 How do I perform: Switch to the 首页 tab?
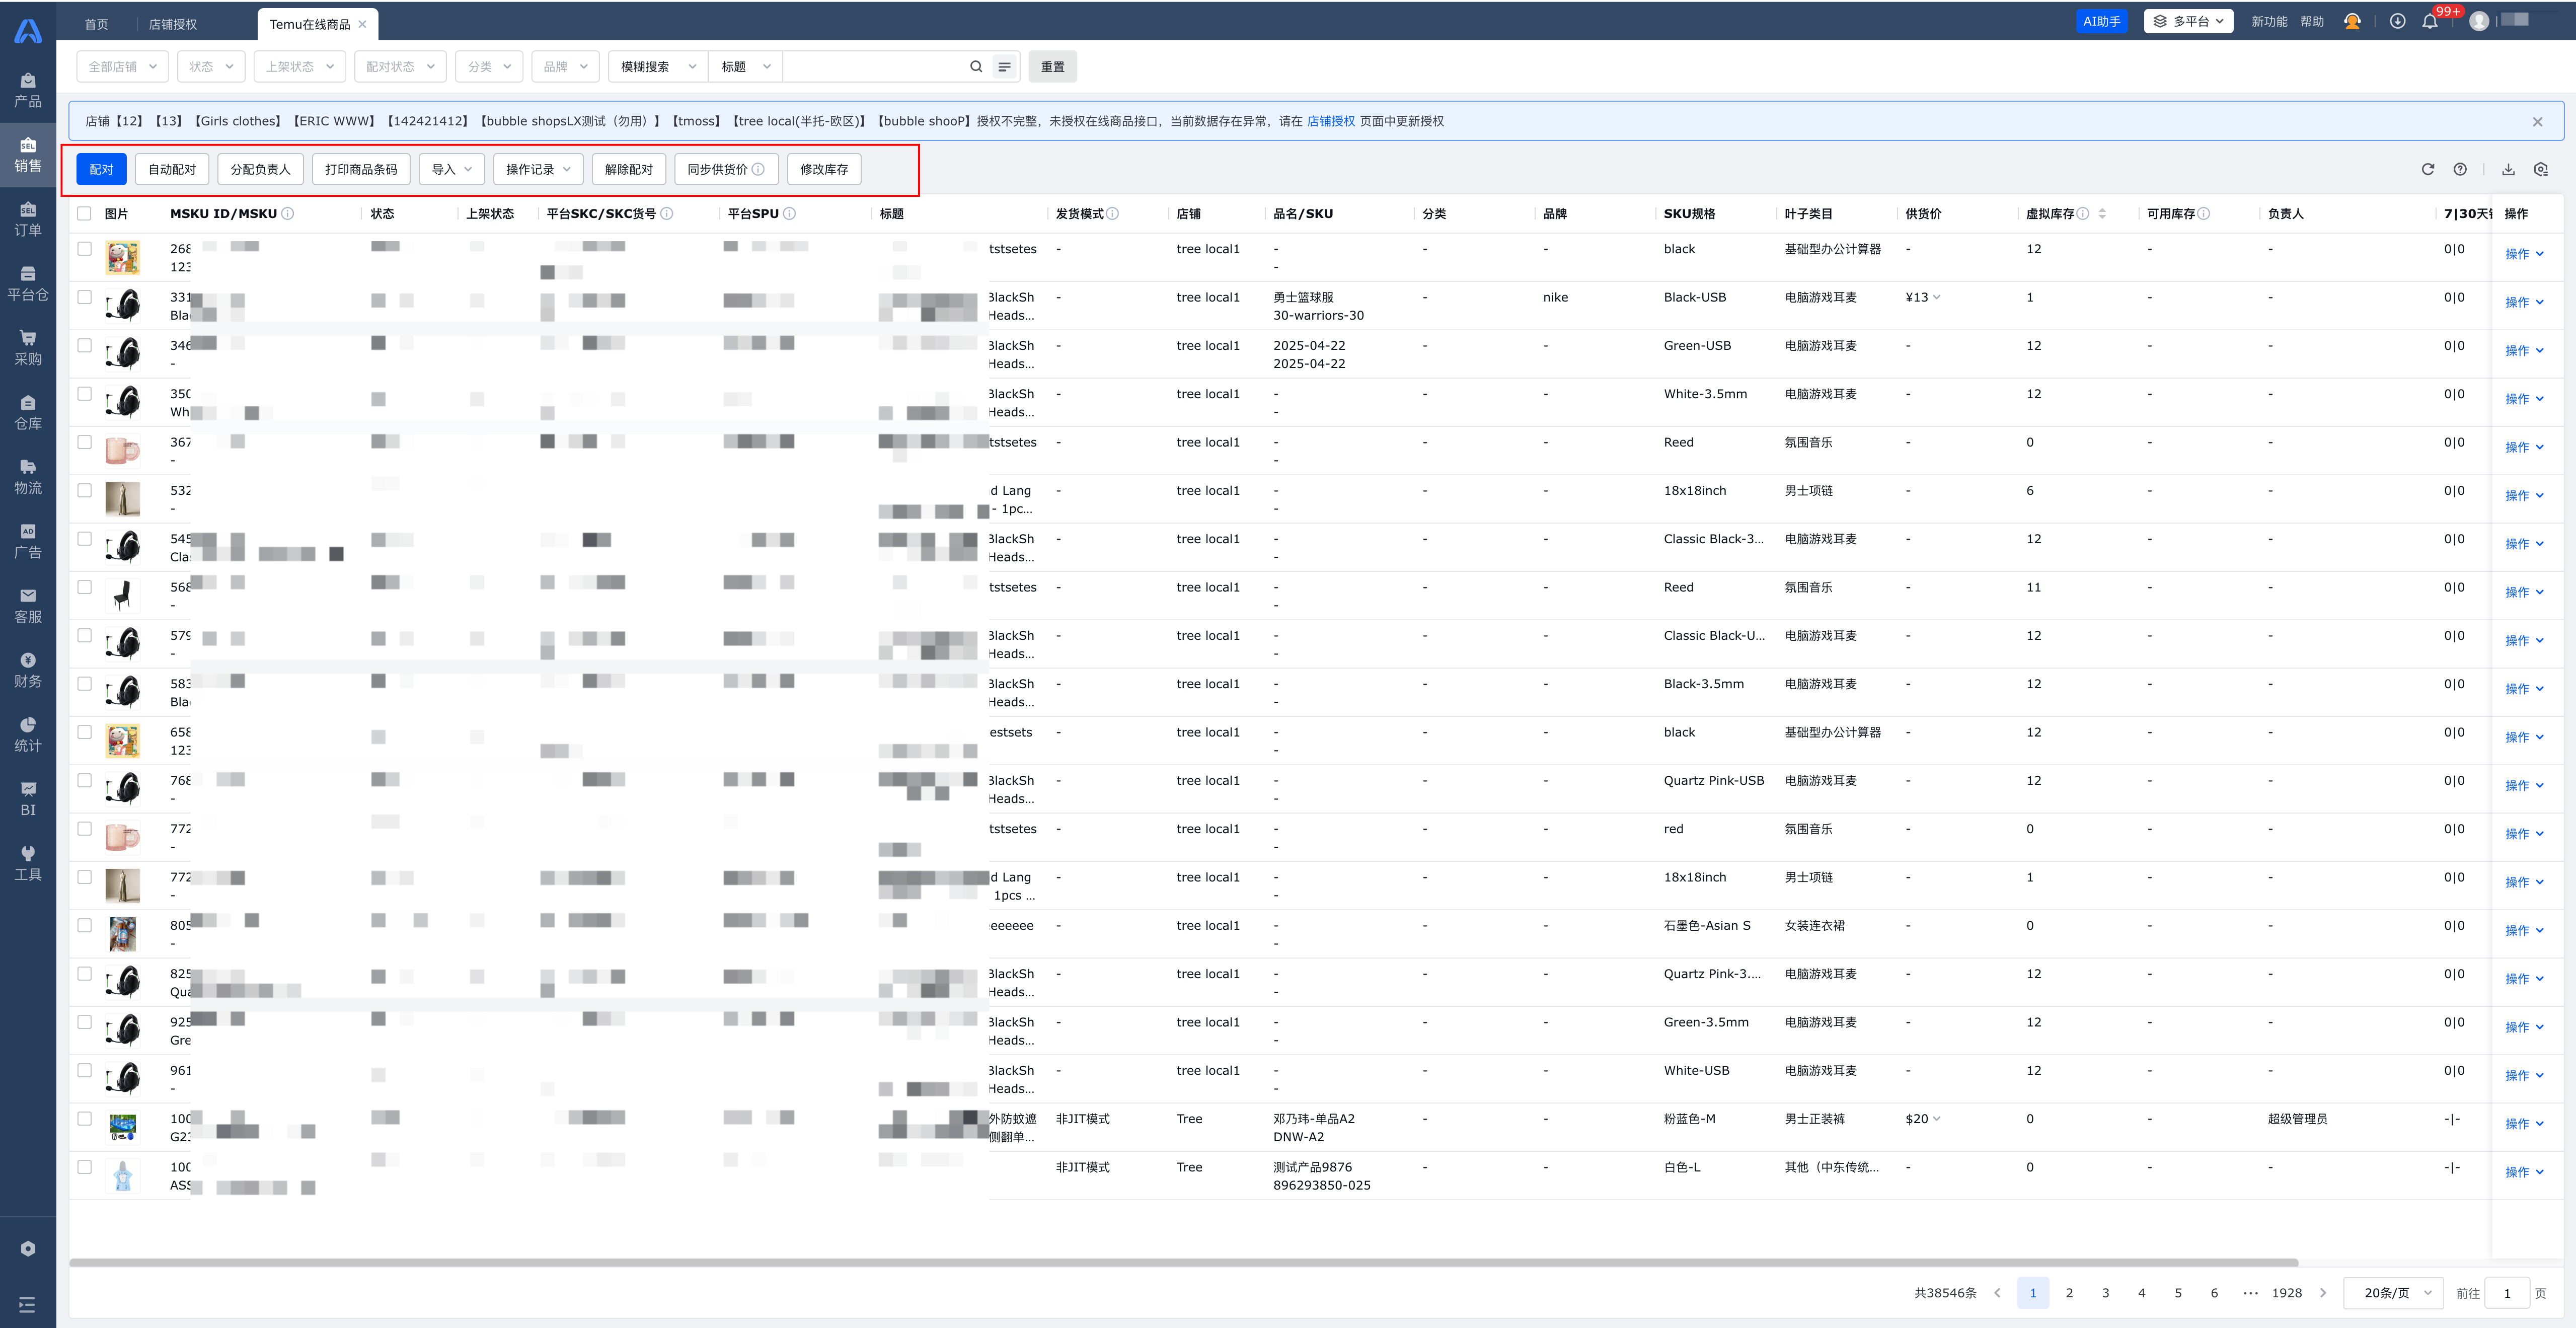pos(96,24)
